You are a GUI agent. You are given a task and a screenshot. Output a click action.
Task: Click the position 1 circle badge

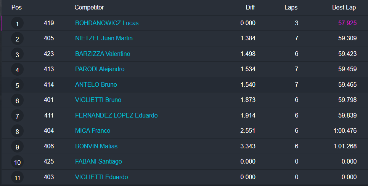tap(17, 24)
